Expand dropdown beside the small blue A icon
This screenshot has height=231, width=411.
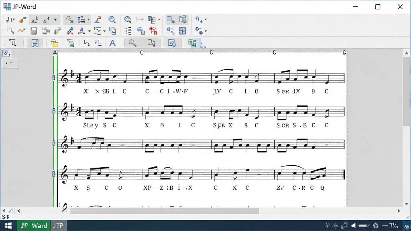[x=55, y=20]
